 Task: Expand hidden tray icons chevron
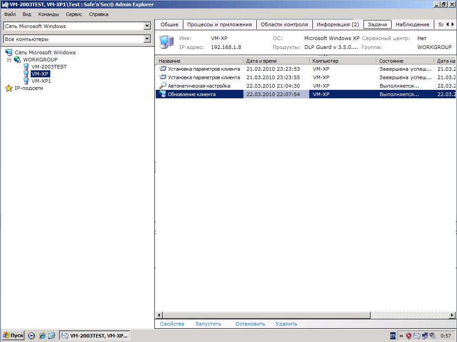pyautogui.click(x=401, y=336)
